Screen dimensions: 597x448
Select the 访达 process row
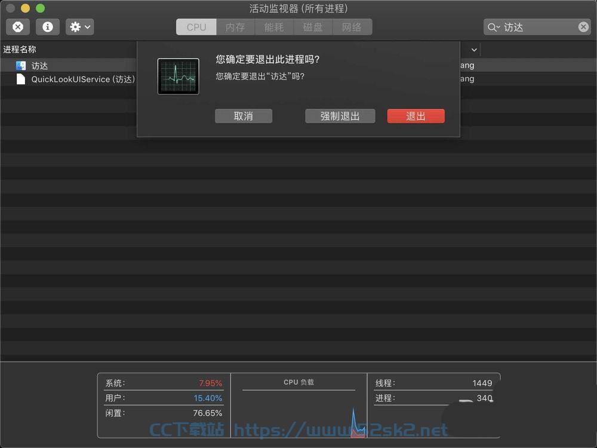click(x=298, y=66)
